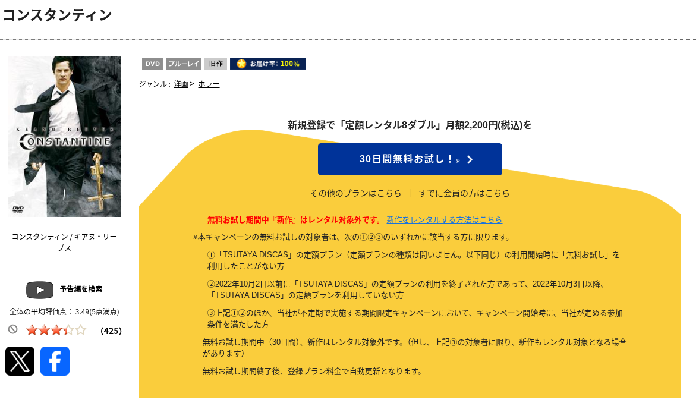
Task: Select the fourth rating star
Action: (x=68, y=331)
